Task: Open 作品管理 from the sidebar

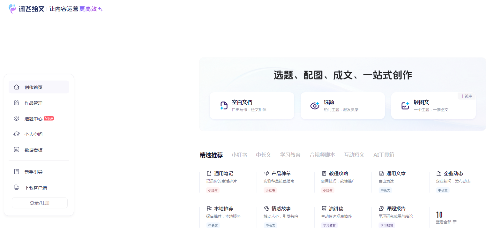Action: point(33,103)
